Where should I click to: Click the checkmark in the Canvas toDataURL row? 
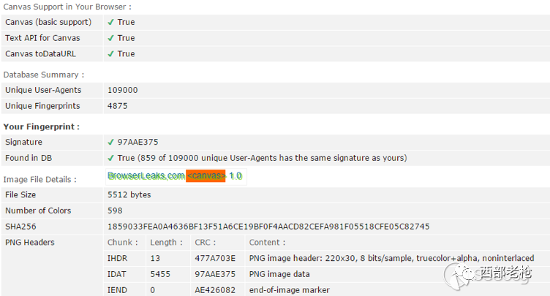click(111, 53)
